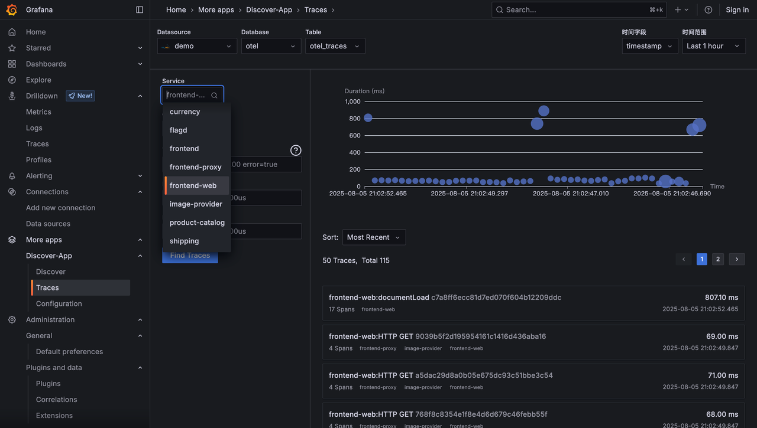Open Data sources in sidebar
The width and height of the screenshot is (757, 428).
point(48,224)
